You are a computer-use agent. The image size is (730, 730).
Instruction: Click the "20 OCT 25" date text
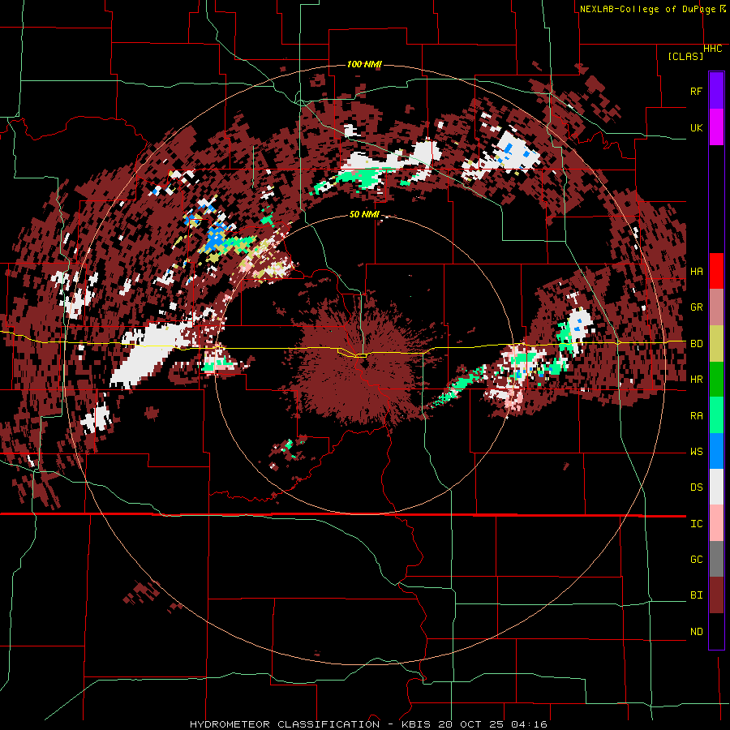click(x=471, y=724)
